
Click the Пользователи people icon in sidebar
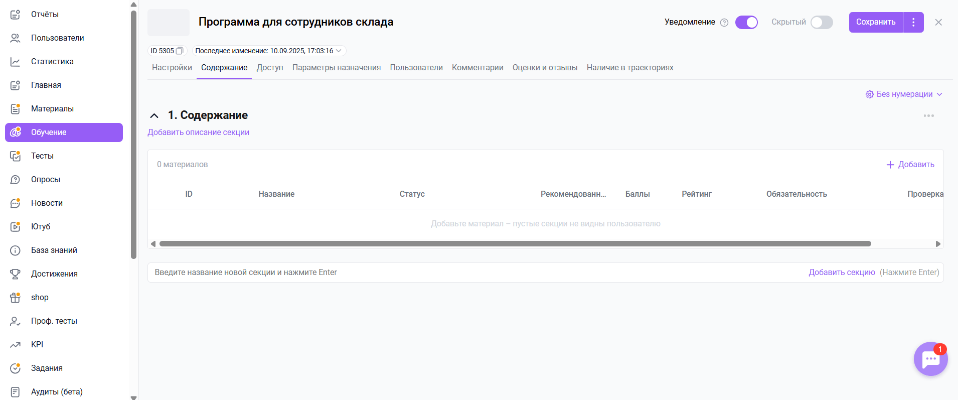(15, 38)
